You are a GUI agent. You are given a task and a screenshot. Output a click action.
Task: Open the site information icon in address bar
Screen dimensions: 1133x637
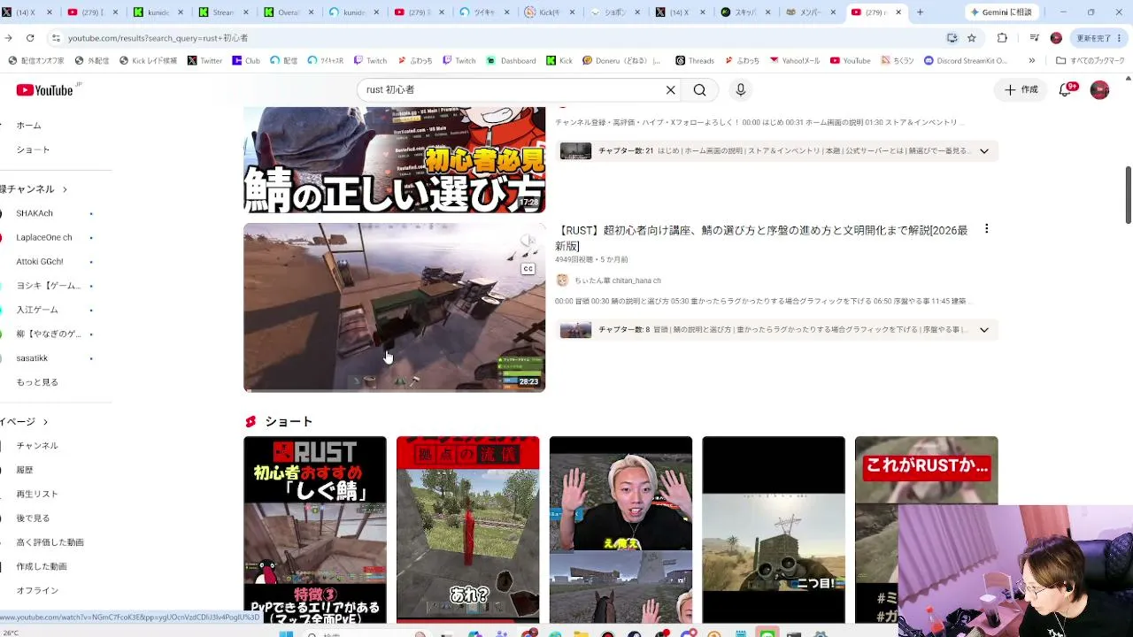[x=56, y=38]
